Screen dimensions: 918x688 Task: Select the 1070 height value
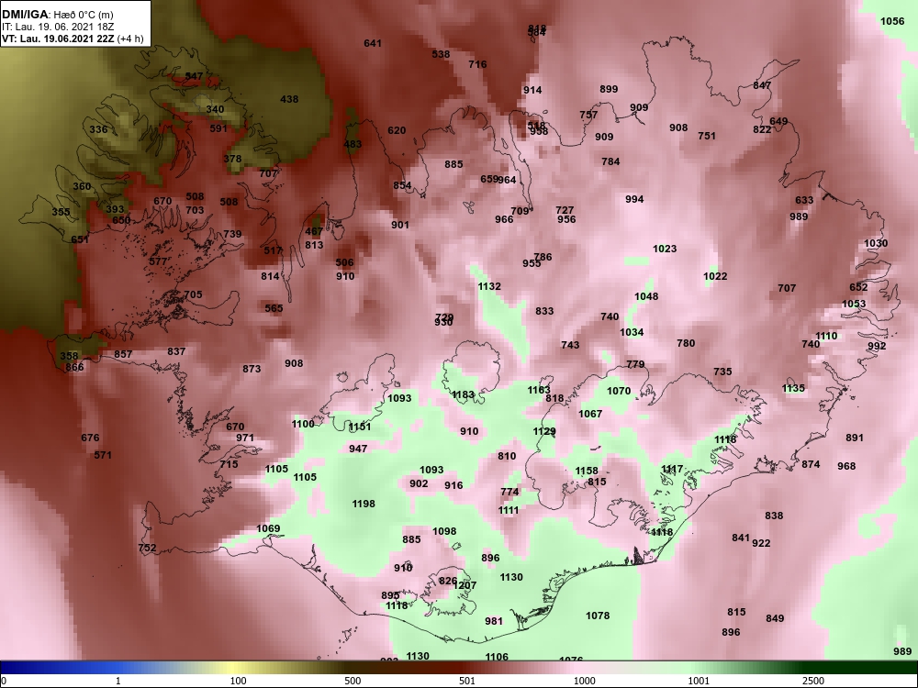[619, 392]
